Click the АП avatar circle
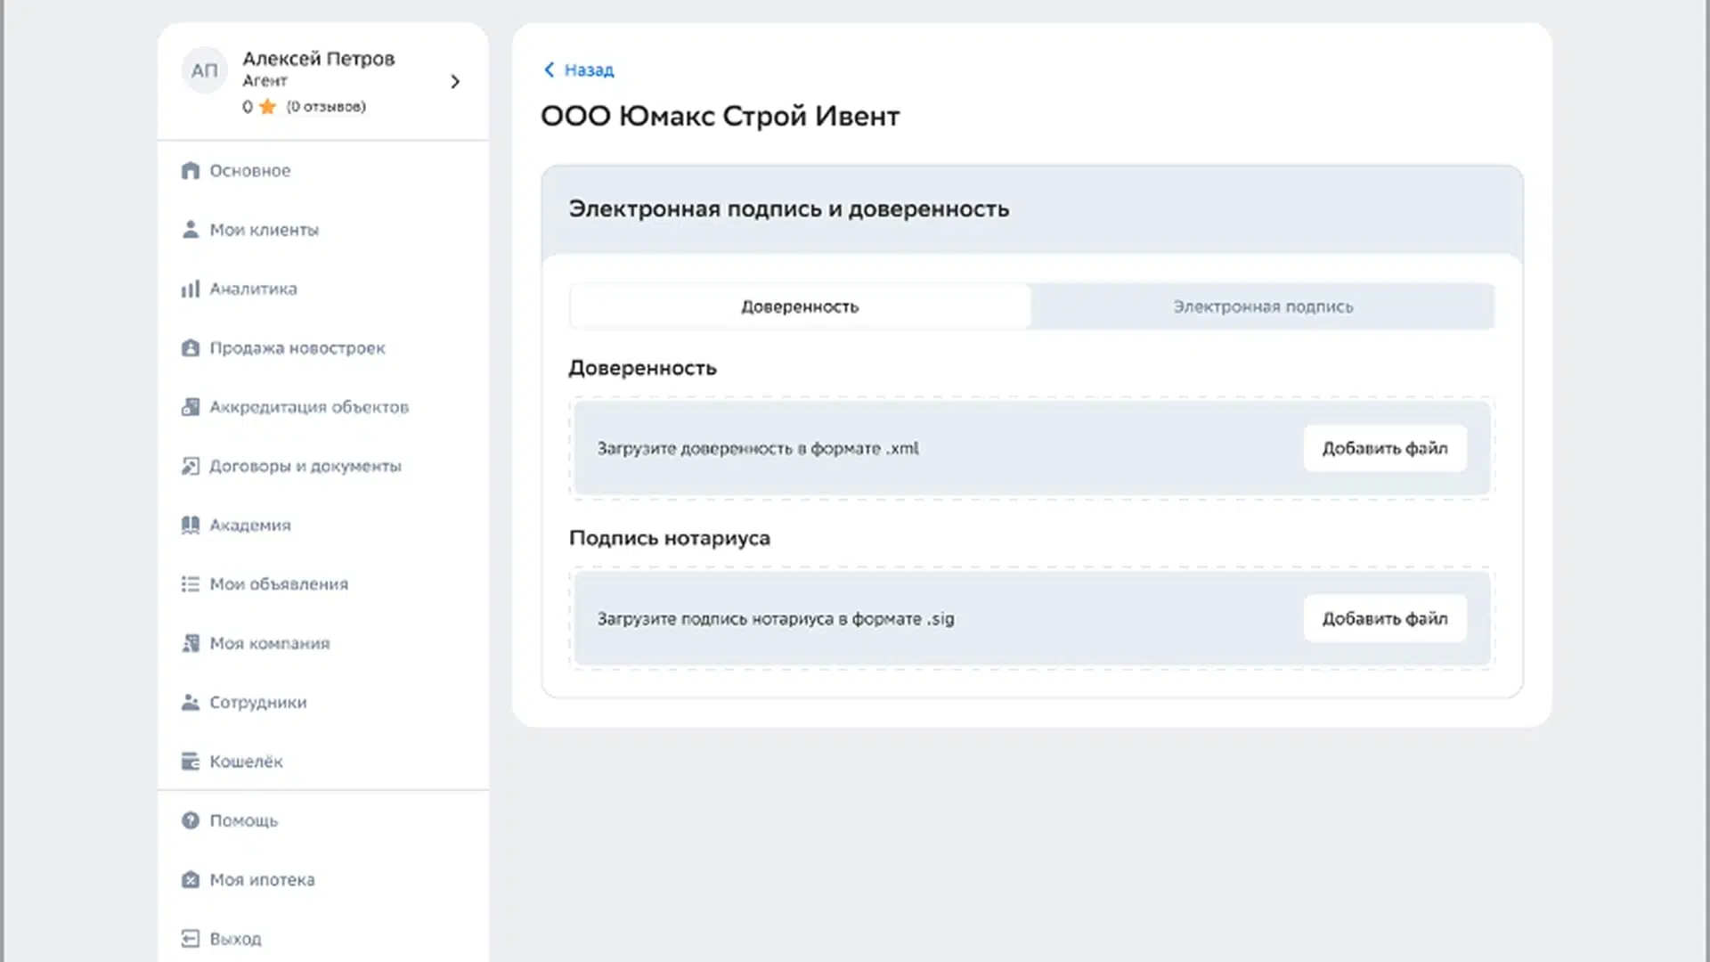This screenshot has height=962, width=1710. pyautogui.click(x=204, y=70)
